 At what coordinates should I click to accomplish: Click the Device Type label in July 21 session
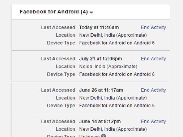click(x=61, y=74)
